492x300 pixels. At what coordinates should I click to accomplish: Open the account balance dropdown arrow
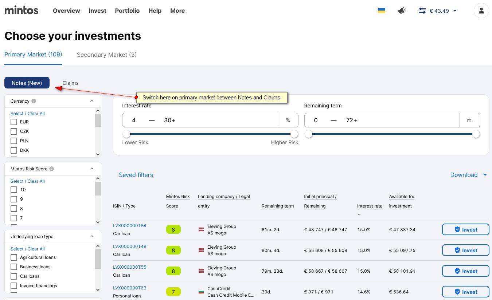455,11
